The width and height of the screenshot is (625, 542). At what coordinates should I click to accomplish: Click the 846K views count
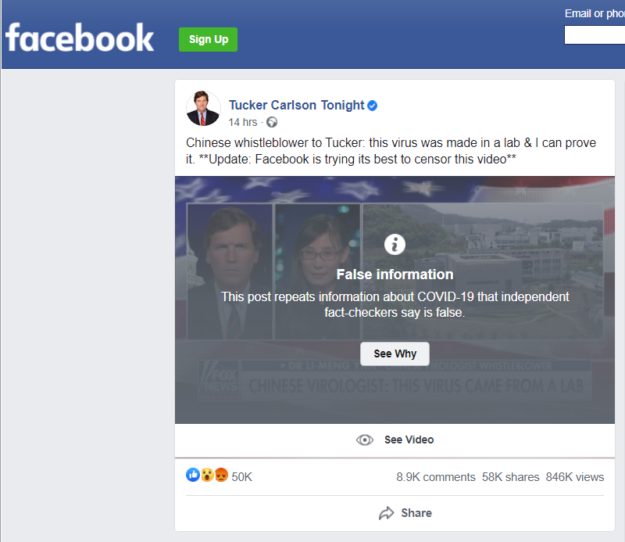[x=574, y=476]
